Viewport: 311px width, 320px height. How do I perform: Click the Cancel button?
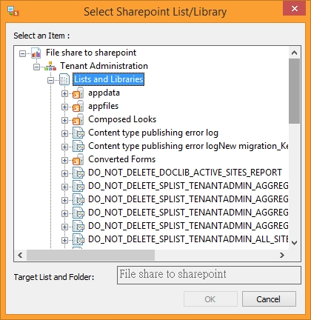pos(269,299)
